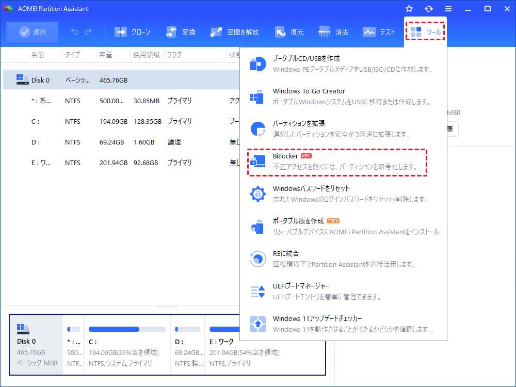This screenshot has width=516, height=387.
Task: Select the C: block in disk map
Action: 127,345
